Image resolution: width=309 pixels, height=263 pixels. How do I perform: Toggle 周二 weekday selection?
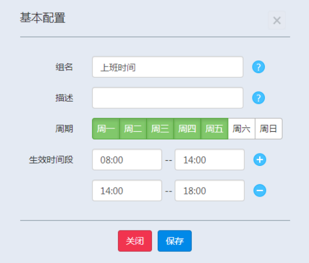point(133,128)
